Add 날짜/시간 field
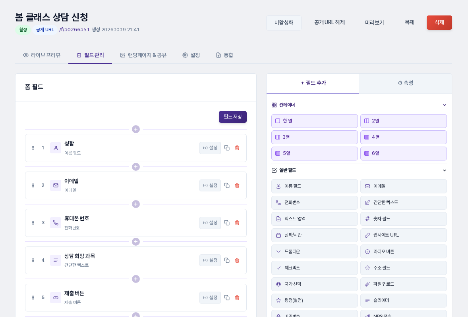Screen dimensions: 468x317 [315, 235]
